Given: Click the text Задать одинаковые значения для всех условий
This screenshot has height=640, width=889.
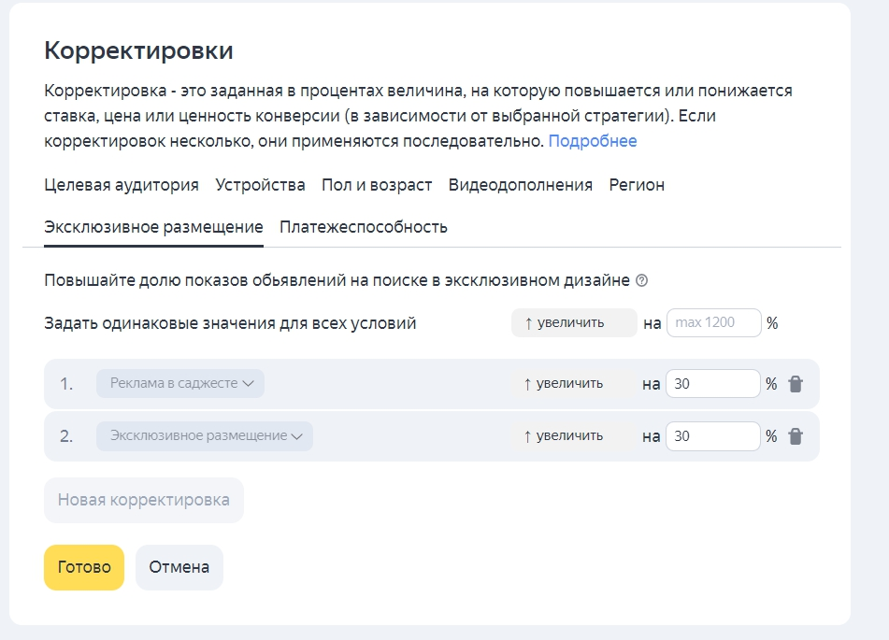Looking at the screenshot, I should pos(230,323).
